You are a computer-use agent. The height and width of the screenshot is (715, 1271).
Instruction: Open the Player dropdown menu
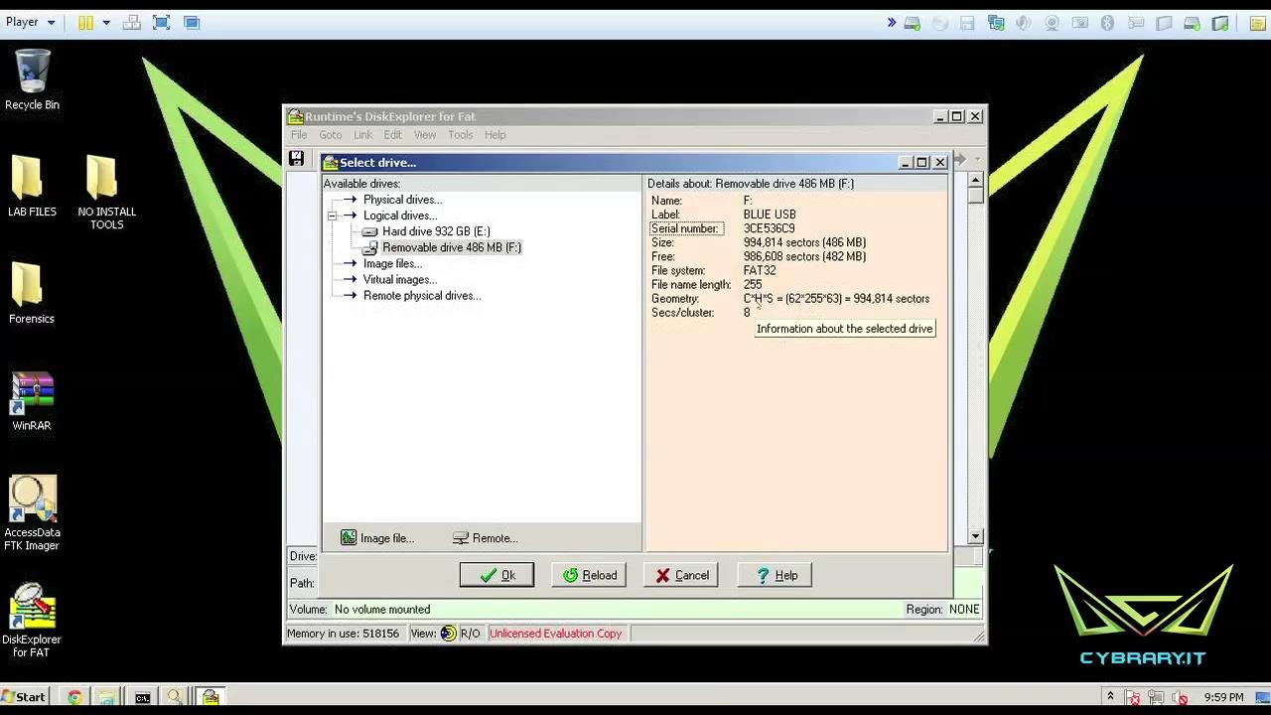(x=31, y=22)
